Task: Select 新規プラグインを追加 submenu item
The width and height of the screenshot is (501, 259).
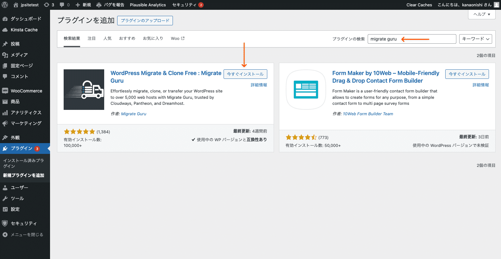Action: [x=24, y=175]
